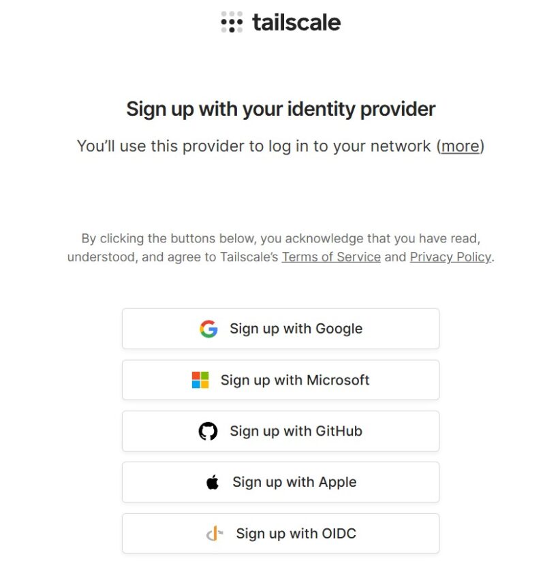This screenshot has width=545, height=580.
Task: Click the 'Sign up with your identity provider' heading
Action: tap(281, 109)
